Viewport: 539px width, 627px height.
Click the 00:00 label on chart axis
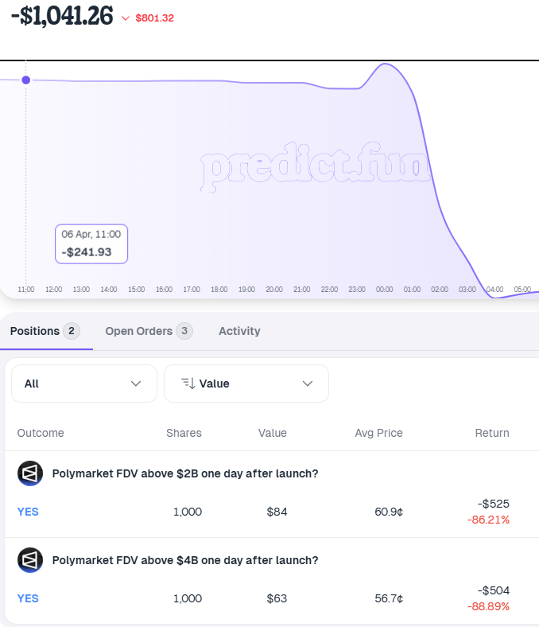point(384,289)
